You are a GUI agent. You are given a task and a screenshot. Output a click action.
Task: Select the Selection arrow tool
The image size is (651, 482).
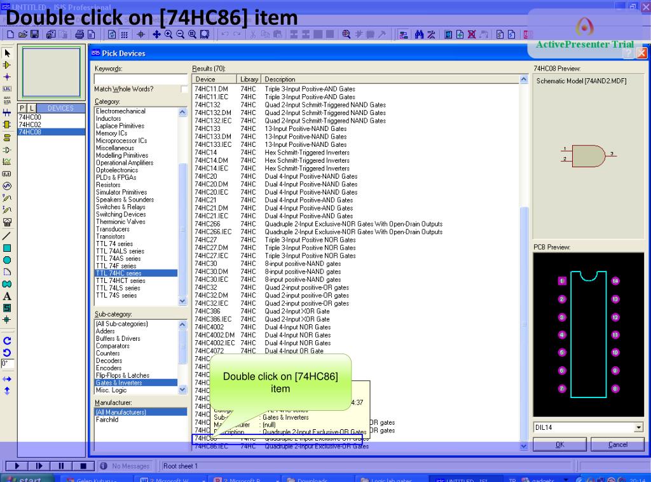click(x=7, y=53)
